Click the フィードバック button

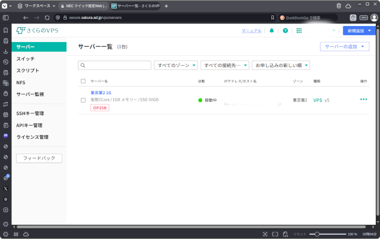tap(39, 158)
